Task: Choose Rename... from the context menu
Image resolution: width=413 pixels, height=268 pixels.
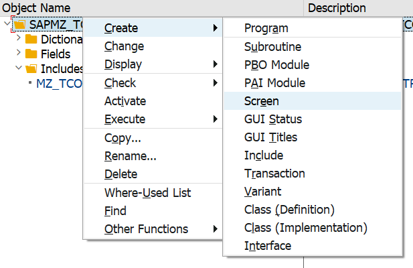Action: click(x=153, y=156)
